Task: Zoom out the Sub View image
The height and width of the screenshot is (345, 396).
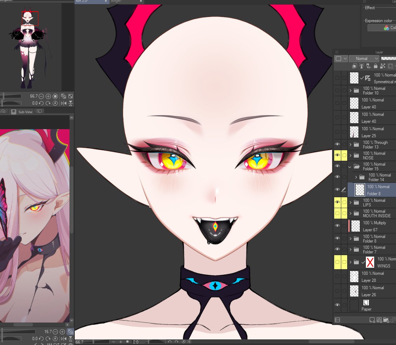Action: [x=55, y=332]
